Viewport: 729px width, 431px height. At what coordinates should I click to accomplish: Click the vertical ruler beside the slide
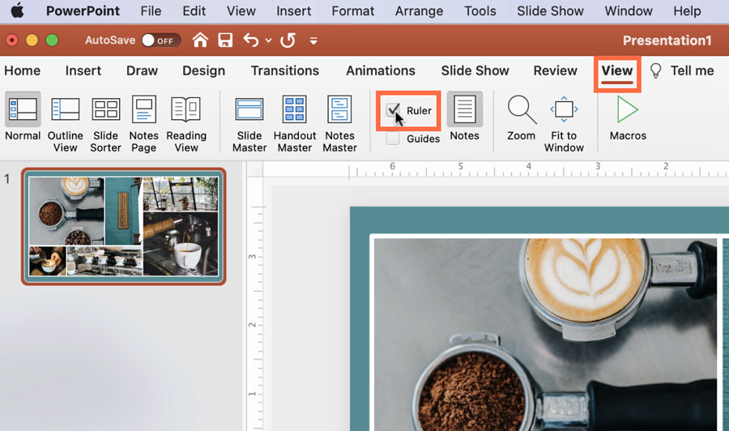[255, 304]
